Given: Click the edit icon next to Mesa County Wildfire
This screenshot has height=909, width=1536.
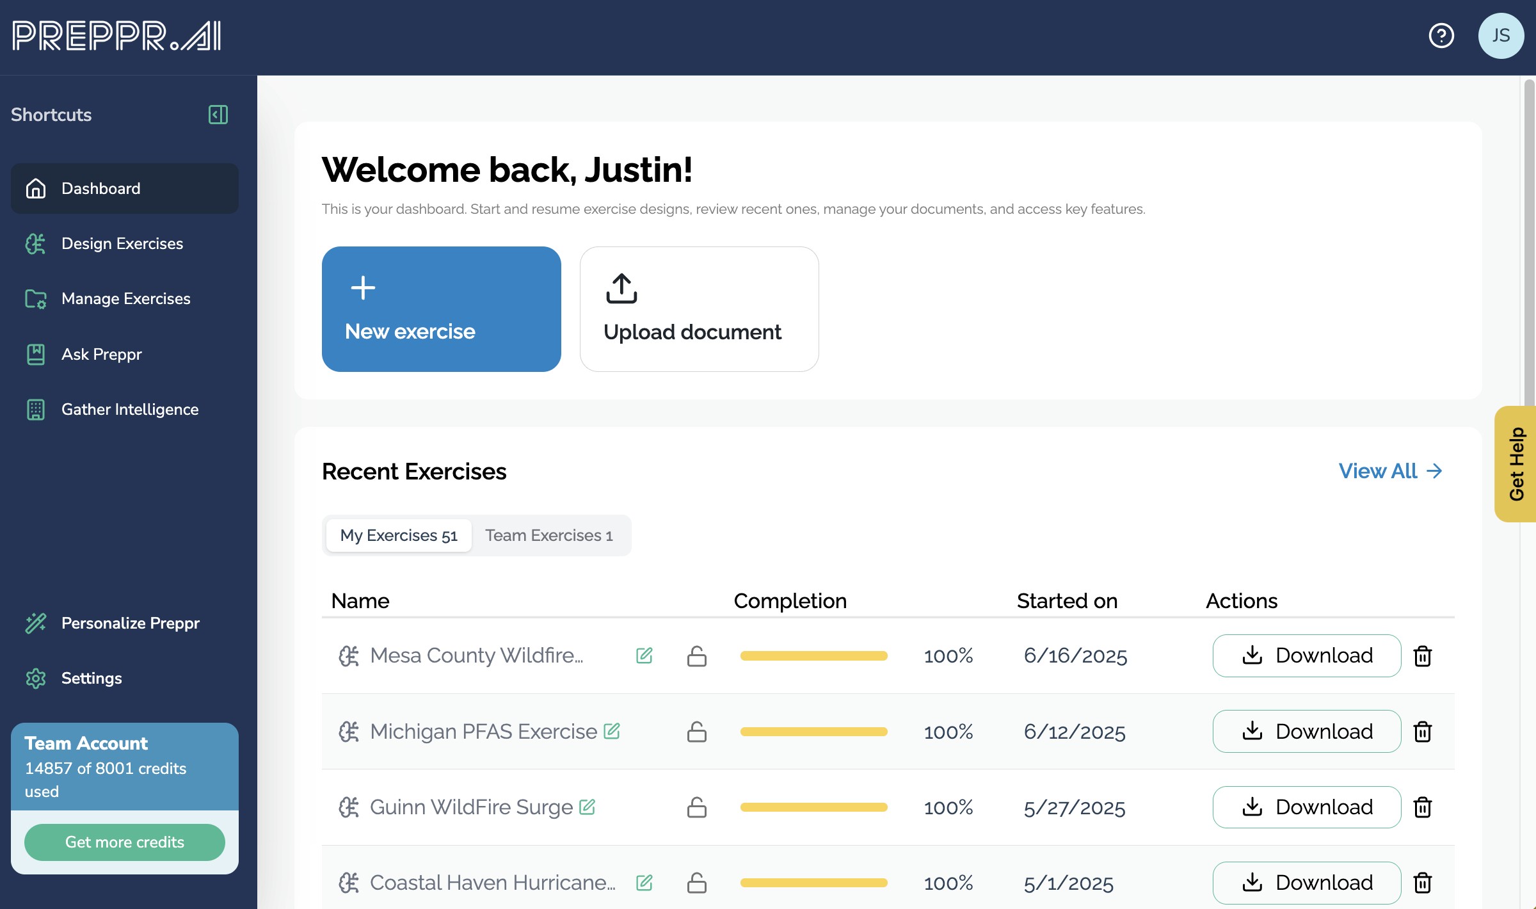Looking at the screenshot, I should tap(644, 656).
